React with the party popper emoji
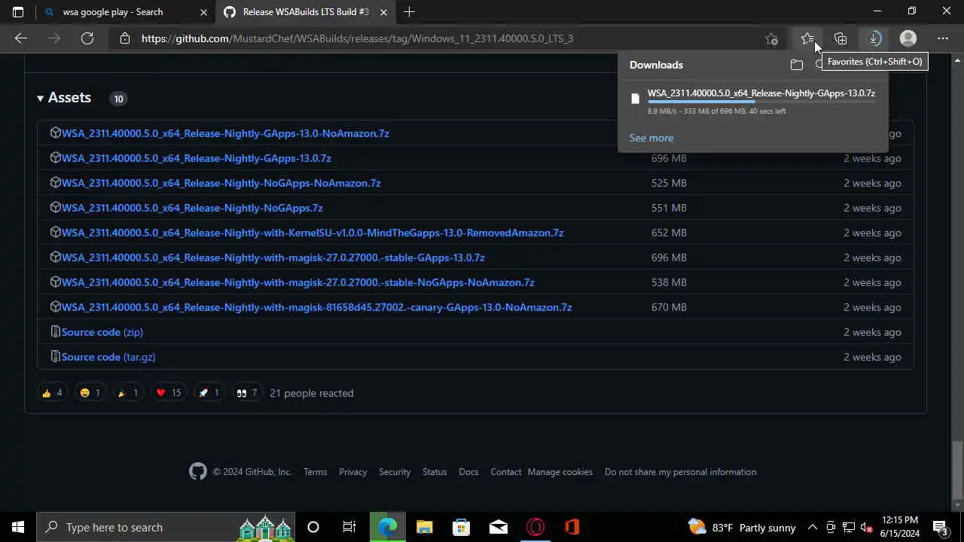Viewport: 964px width, 542px height. click(x=127, y=393)
